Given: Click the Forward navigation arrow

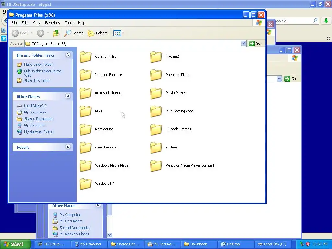Looking at the screenshot, I should click(x=41, y=33).
